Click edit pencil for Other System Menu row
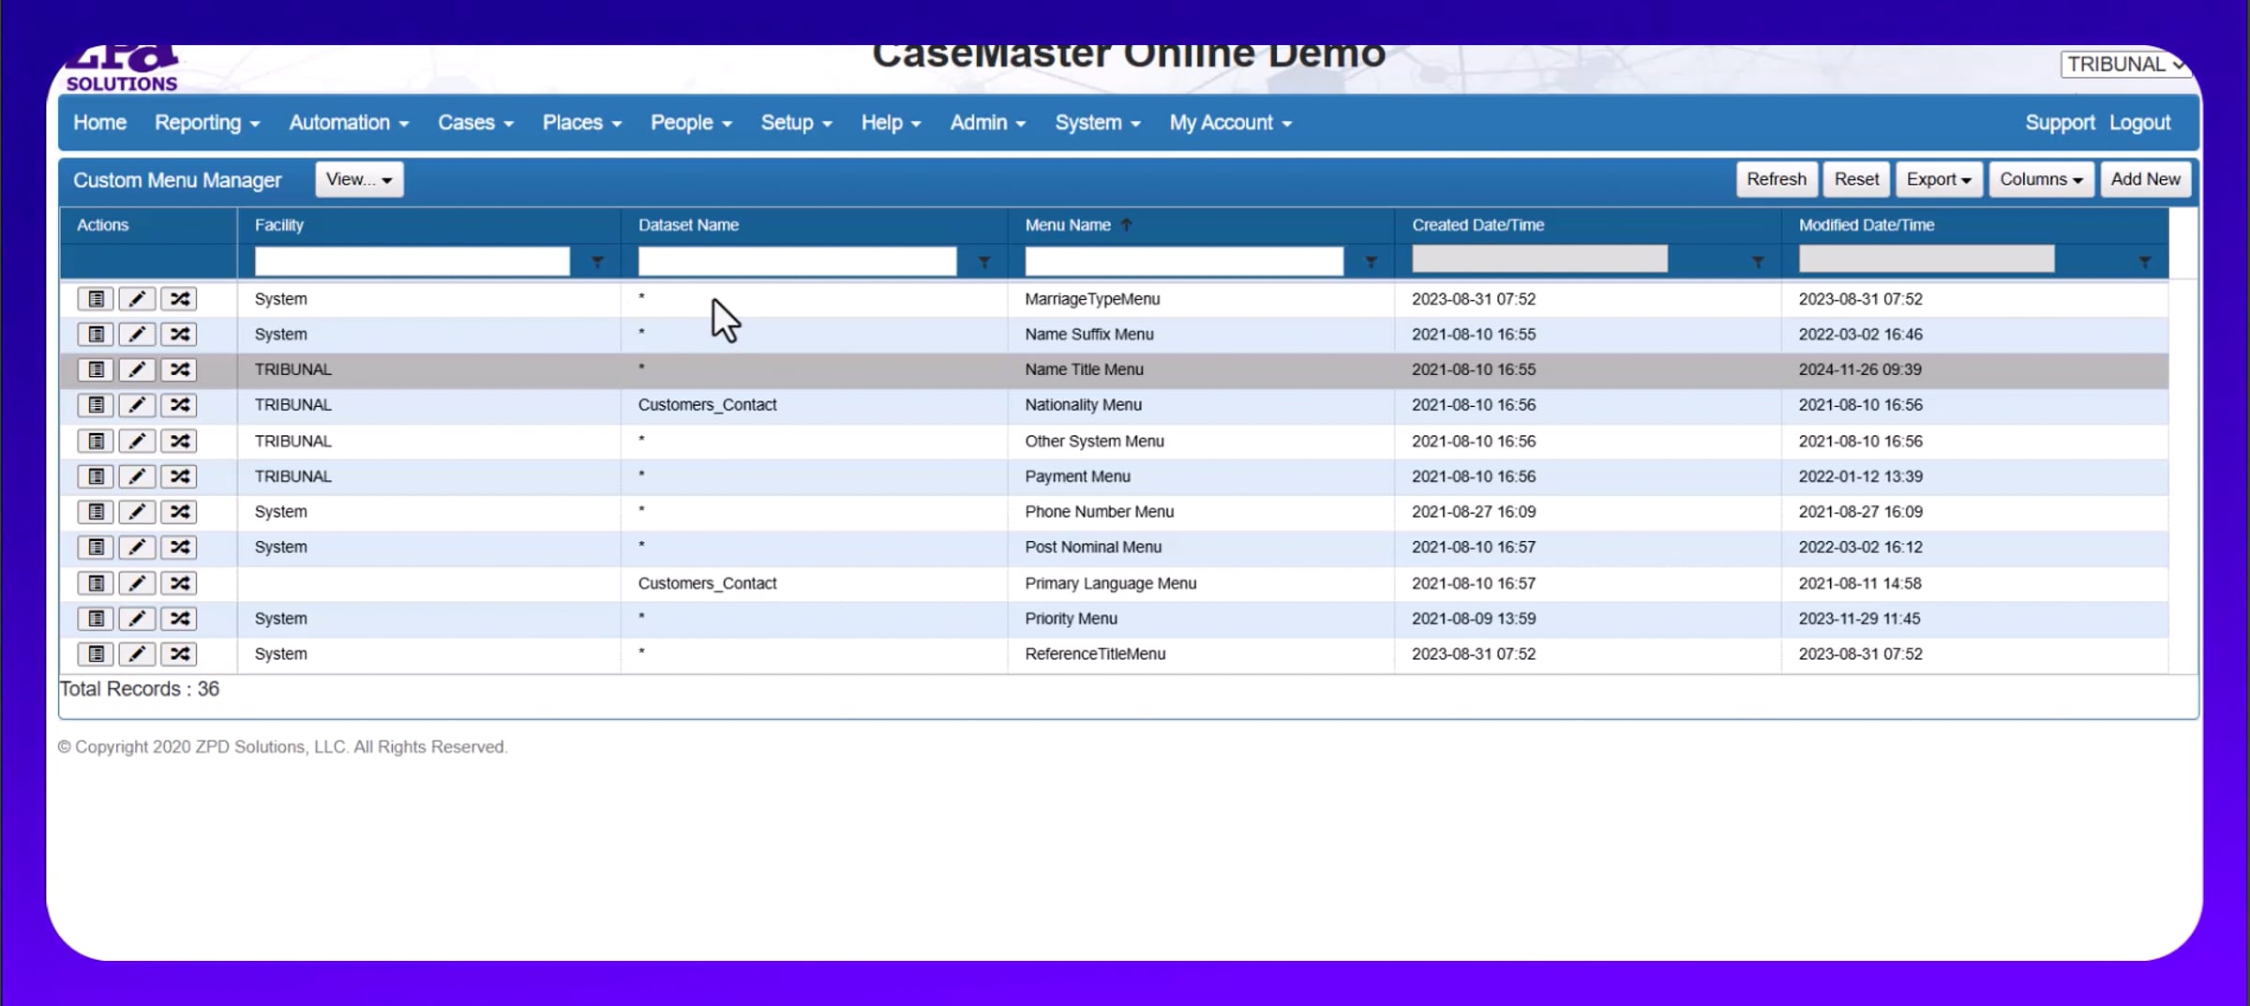2250x1006 pixels. pyautogui.click(x=137, y=441)
